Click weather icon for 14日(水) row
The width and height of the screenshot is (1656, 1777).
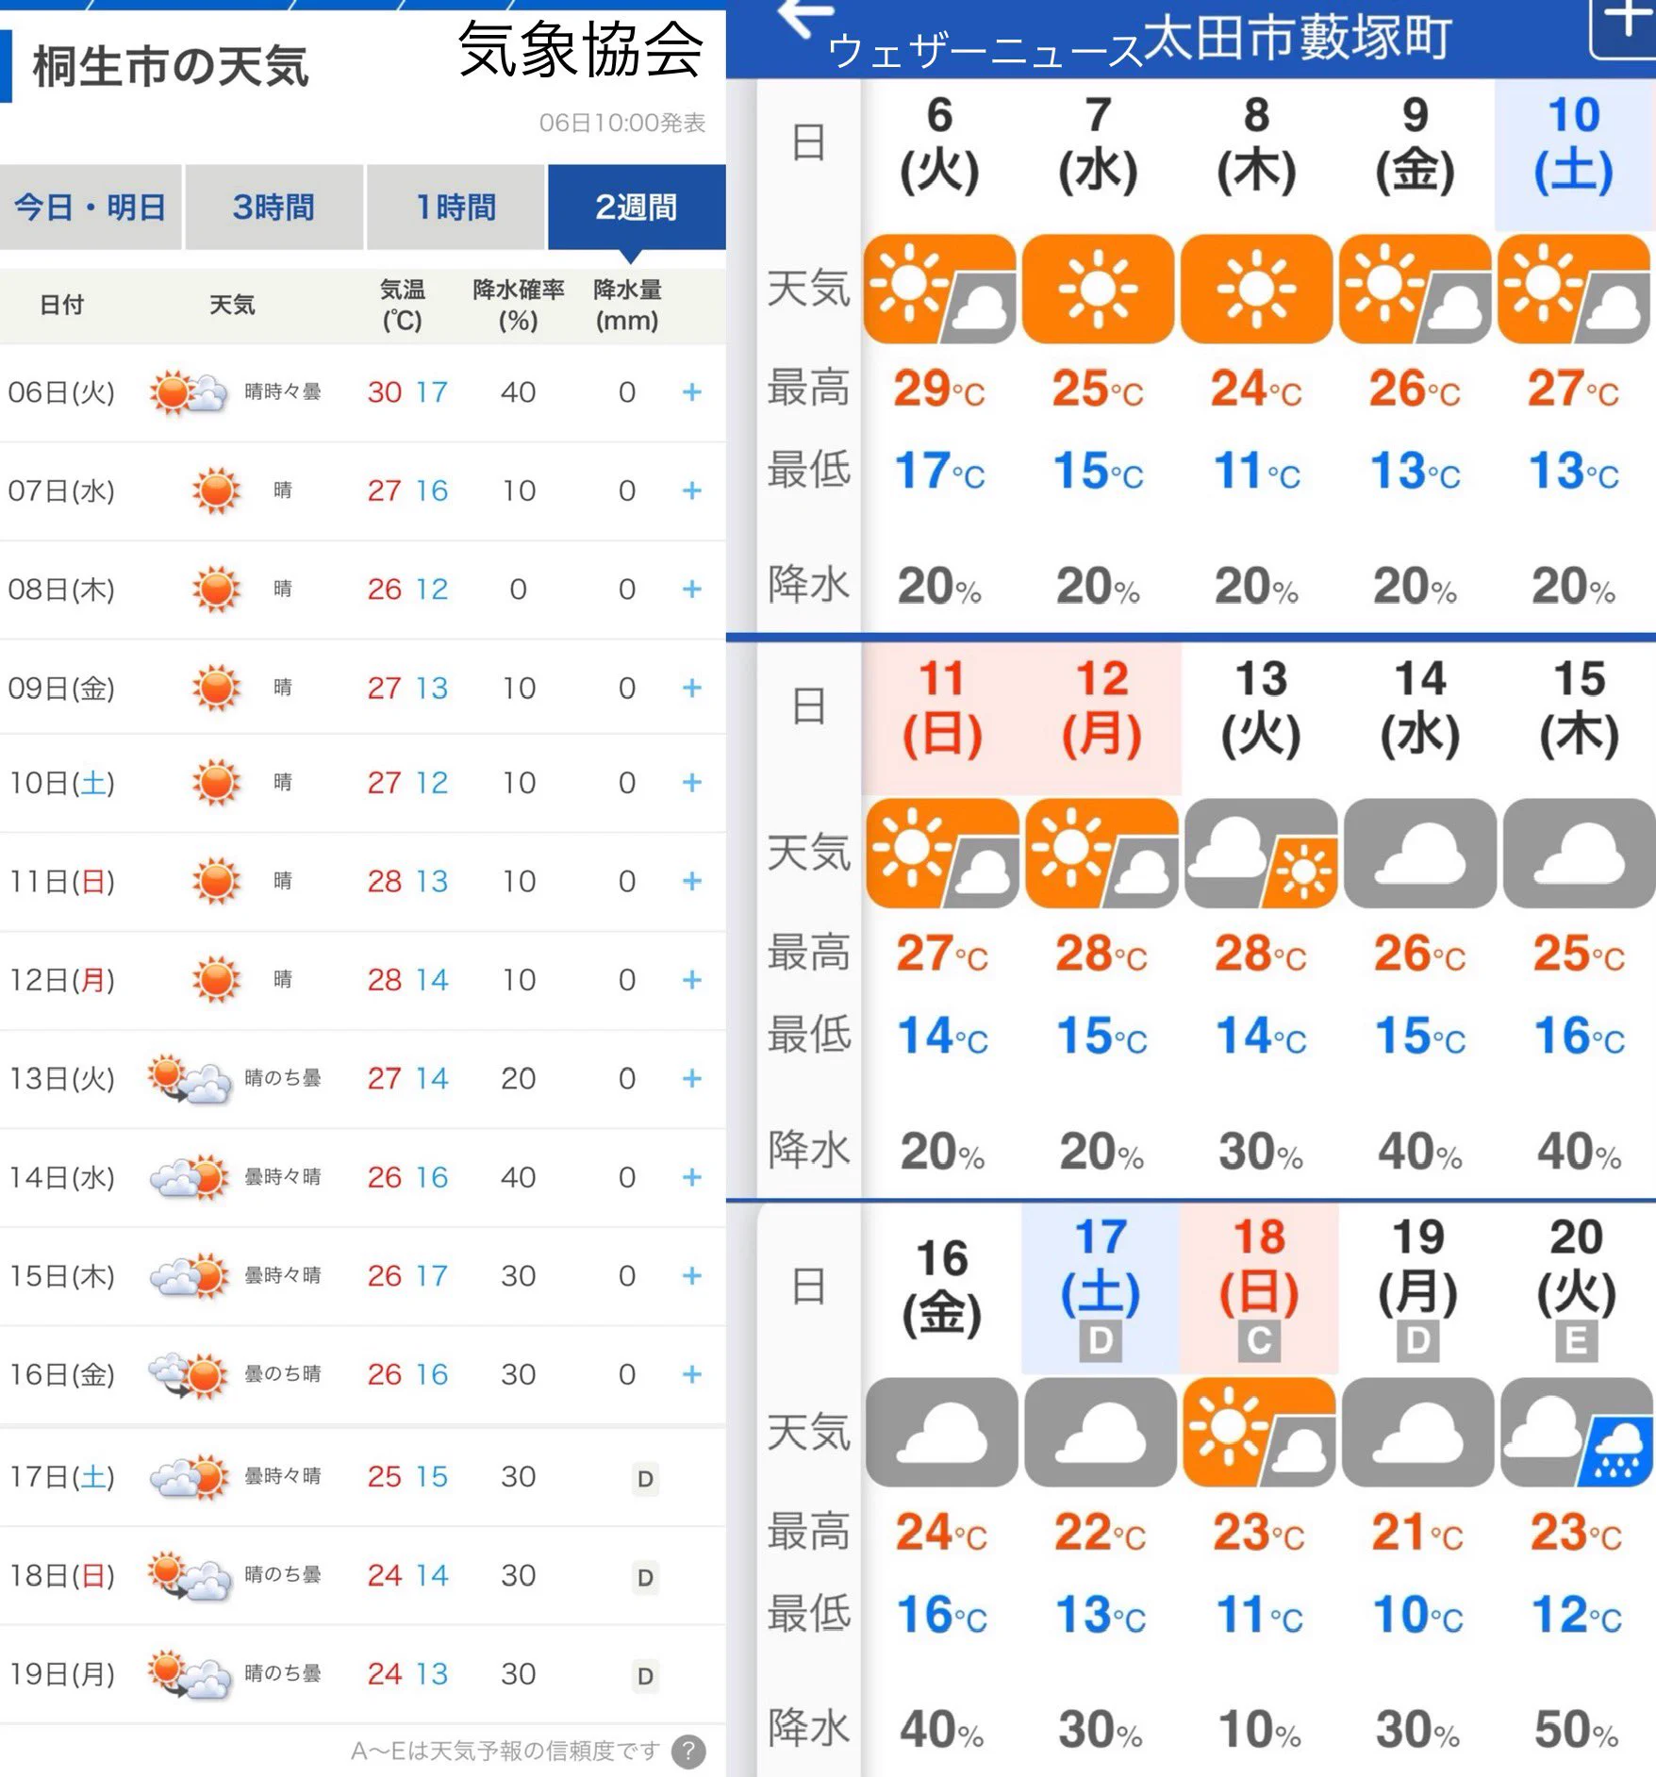click(190, 1177)
